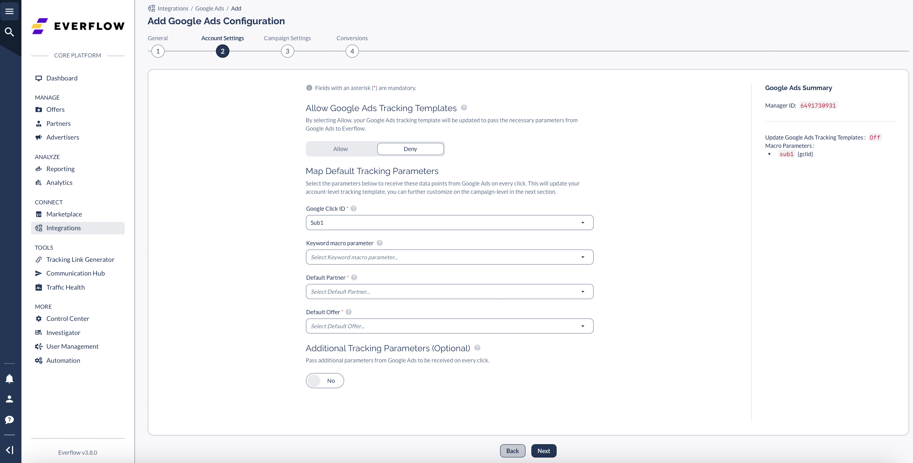The image size is (913, 463).
Task: Click help icon beside Default Offer
Action: 349,312
